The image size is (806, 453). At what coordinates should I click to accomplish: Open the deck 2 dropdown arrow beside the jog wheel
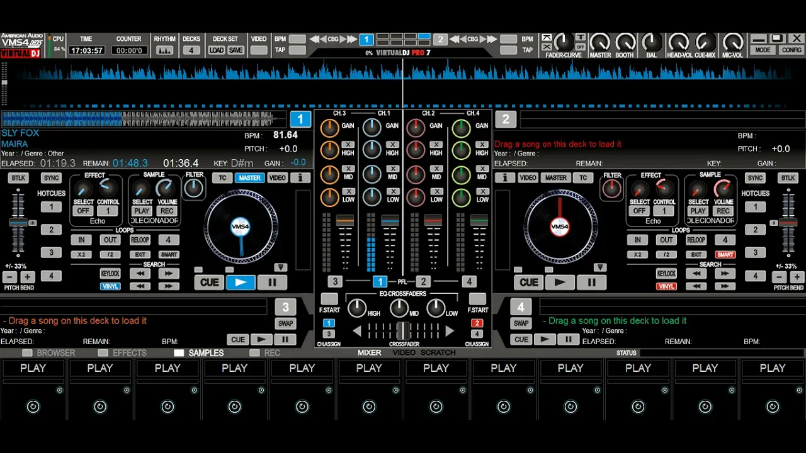click(x=600, y=267)
